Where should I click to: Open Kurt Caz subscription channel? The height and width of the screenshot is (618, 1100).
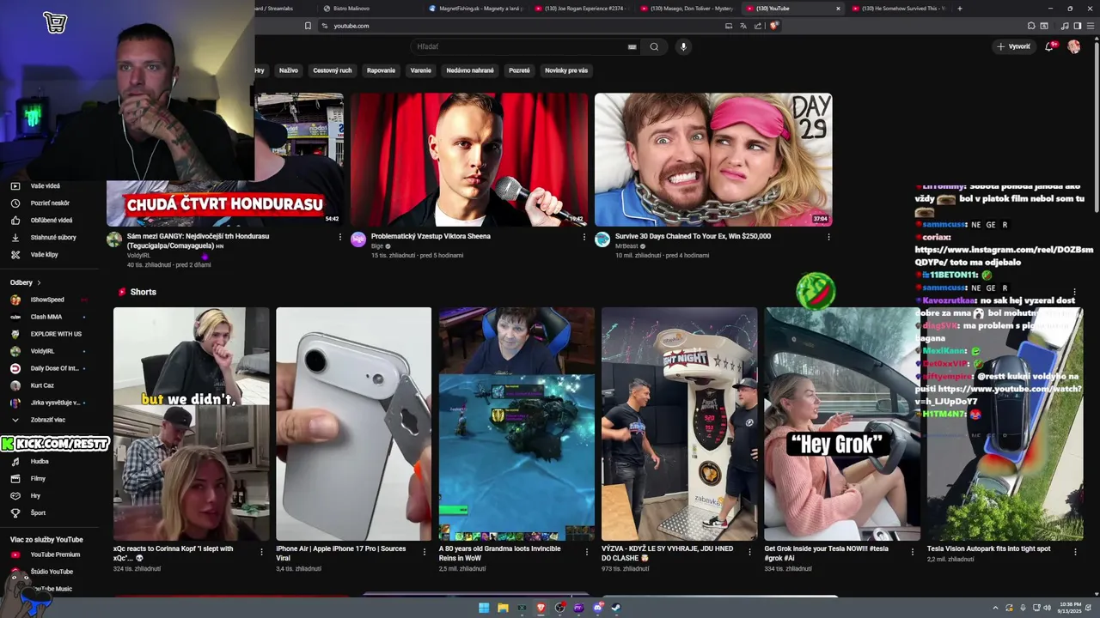click(49, 385)
